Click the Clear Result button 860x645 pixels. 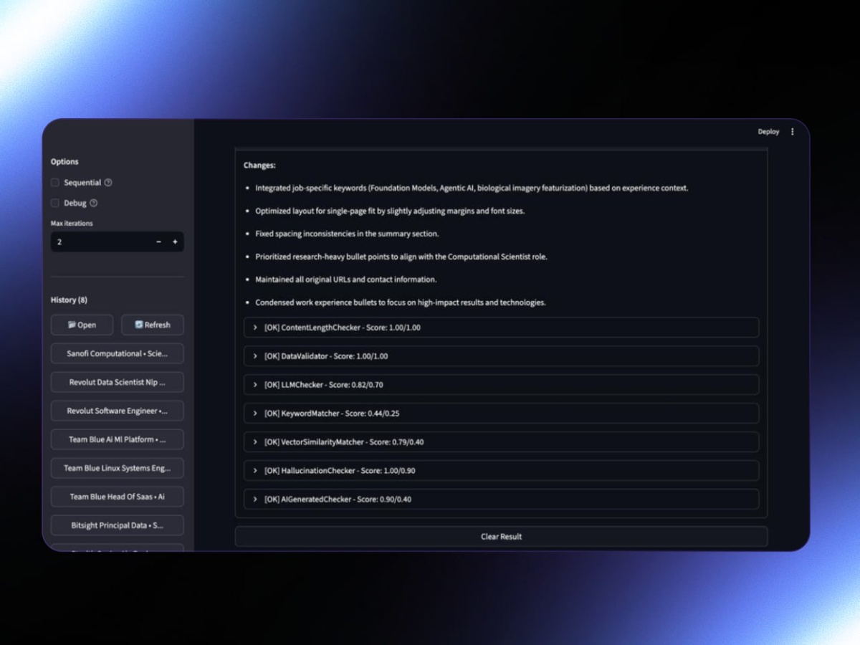tap(501, 537)
